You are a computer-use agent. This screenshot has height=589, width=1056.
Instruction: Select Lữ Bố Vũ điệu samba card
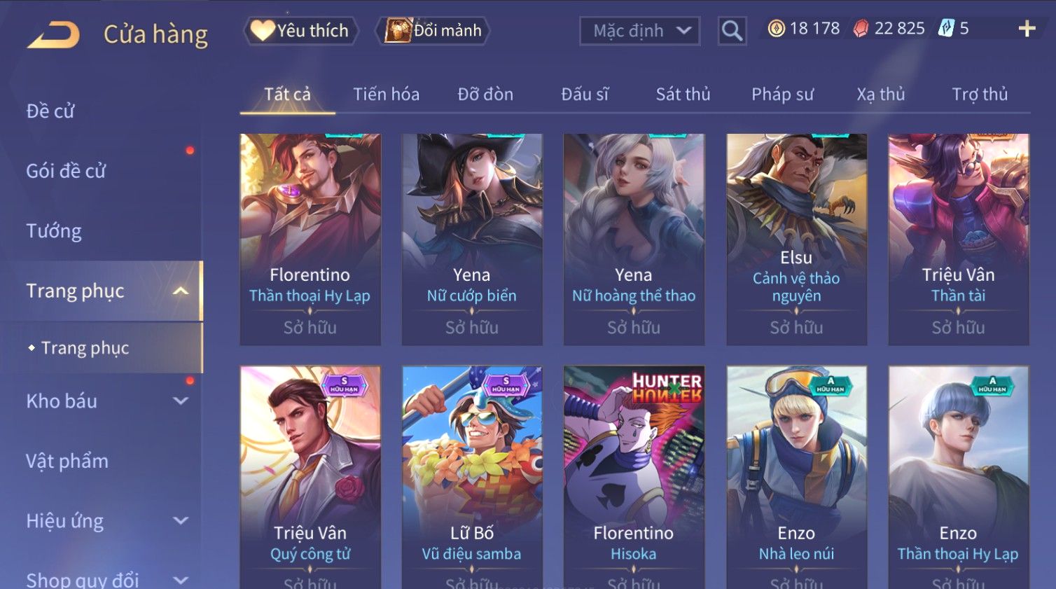(472, 477)
